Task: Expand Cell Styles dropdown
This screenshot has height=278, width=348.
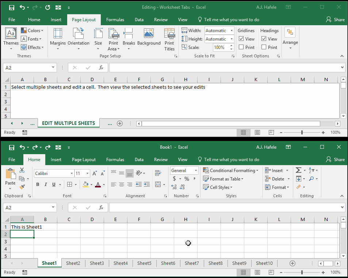Action: [x=218, y=187]
